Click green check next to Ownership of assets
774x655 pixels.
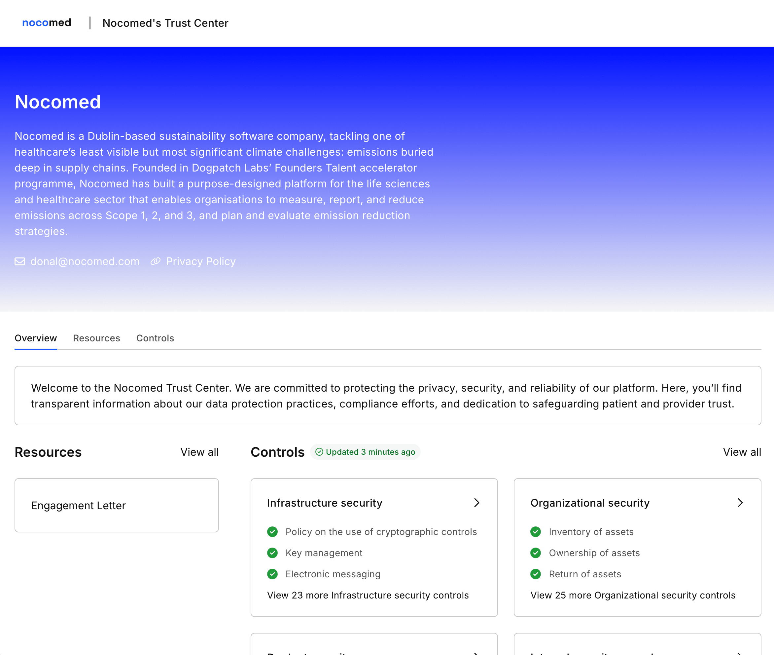point(535,553)
